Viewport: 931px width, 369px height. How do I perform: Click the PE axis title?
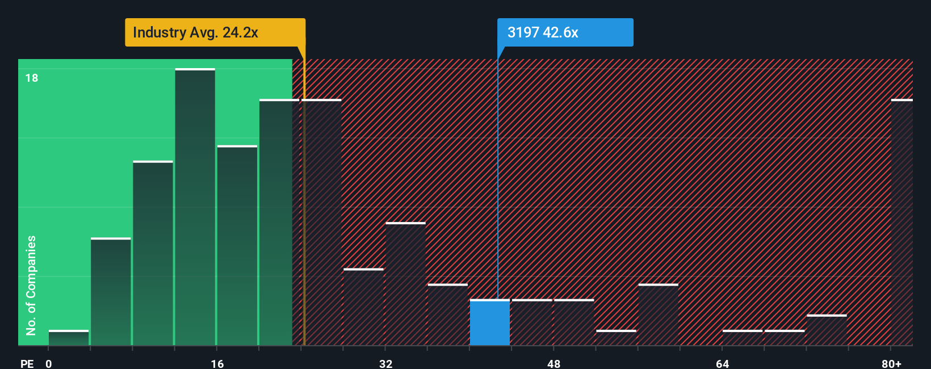click(27, 363)
